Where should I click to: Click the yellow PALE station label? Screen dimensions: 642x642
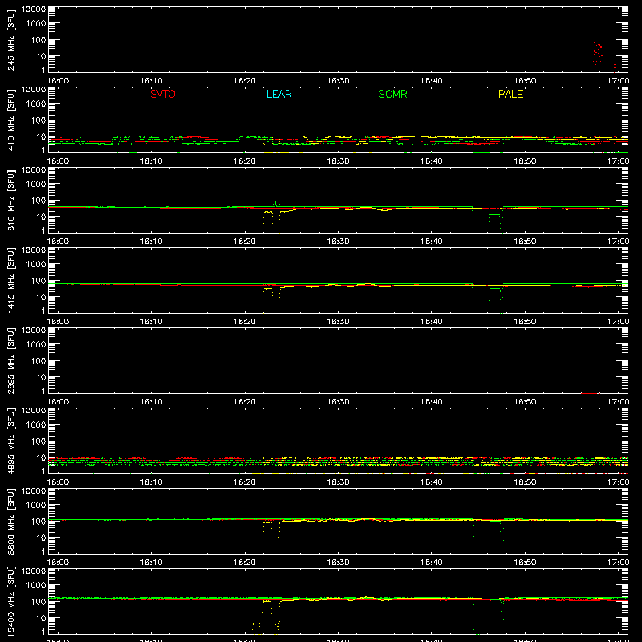tap(510, 94)
